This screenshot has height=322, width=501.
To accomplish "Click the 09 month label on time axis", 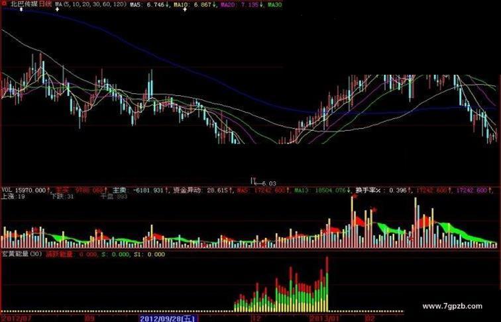I will coord(89,318).
